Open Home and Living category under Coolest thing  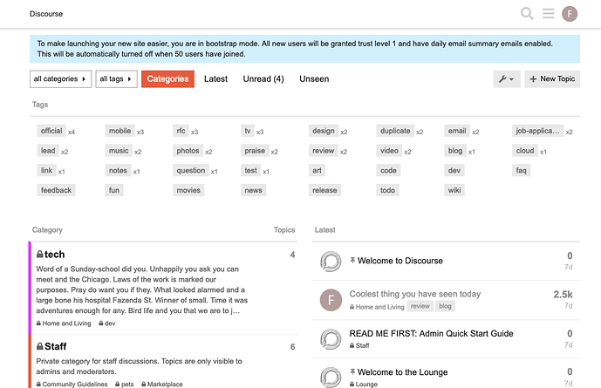(x=377, y=307)
